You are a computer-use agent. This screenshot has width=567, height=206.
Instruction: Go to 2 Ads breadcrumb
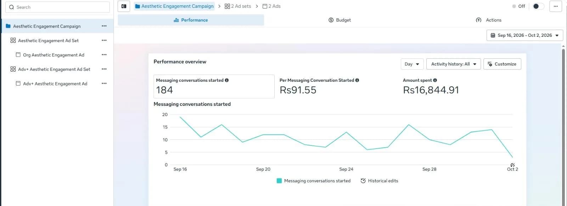point(271,6)
